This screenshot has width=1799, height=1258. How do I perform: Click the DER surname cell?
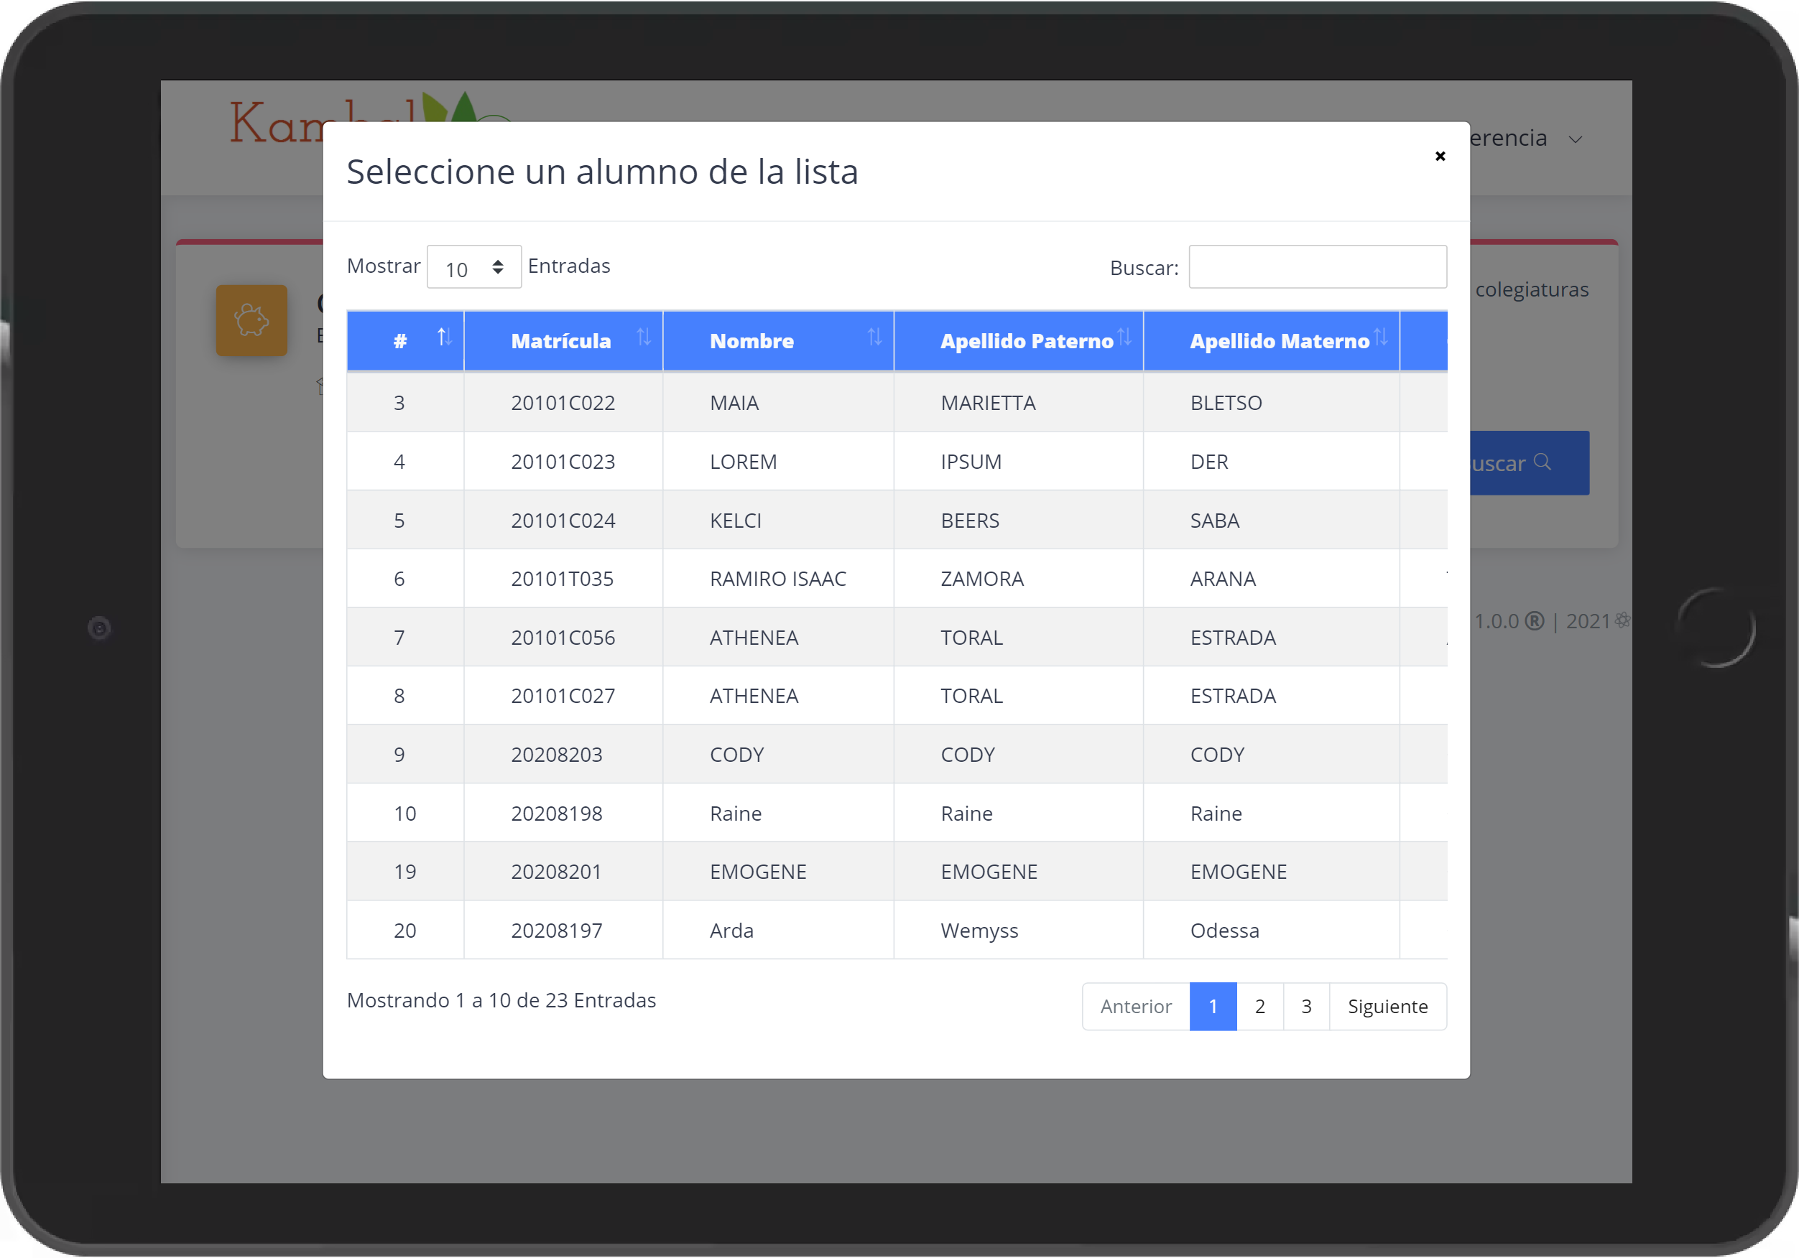point(1271,462)
